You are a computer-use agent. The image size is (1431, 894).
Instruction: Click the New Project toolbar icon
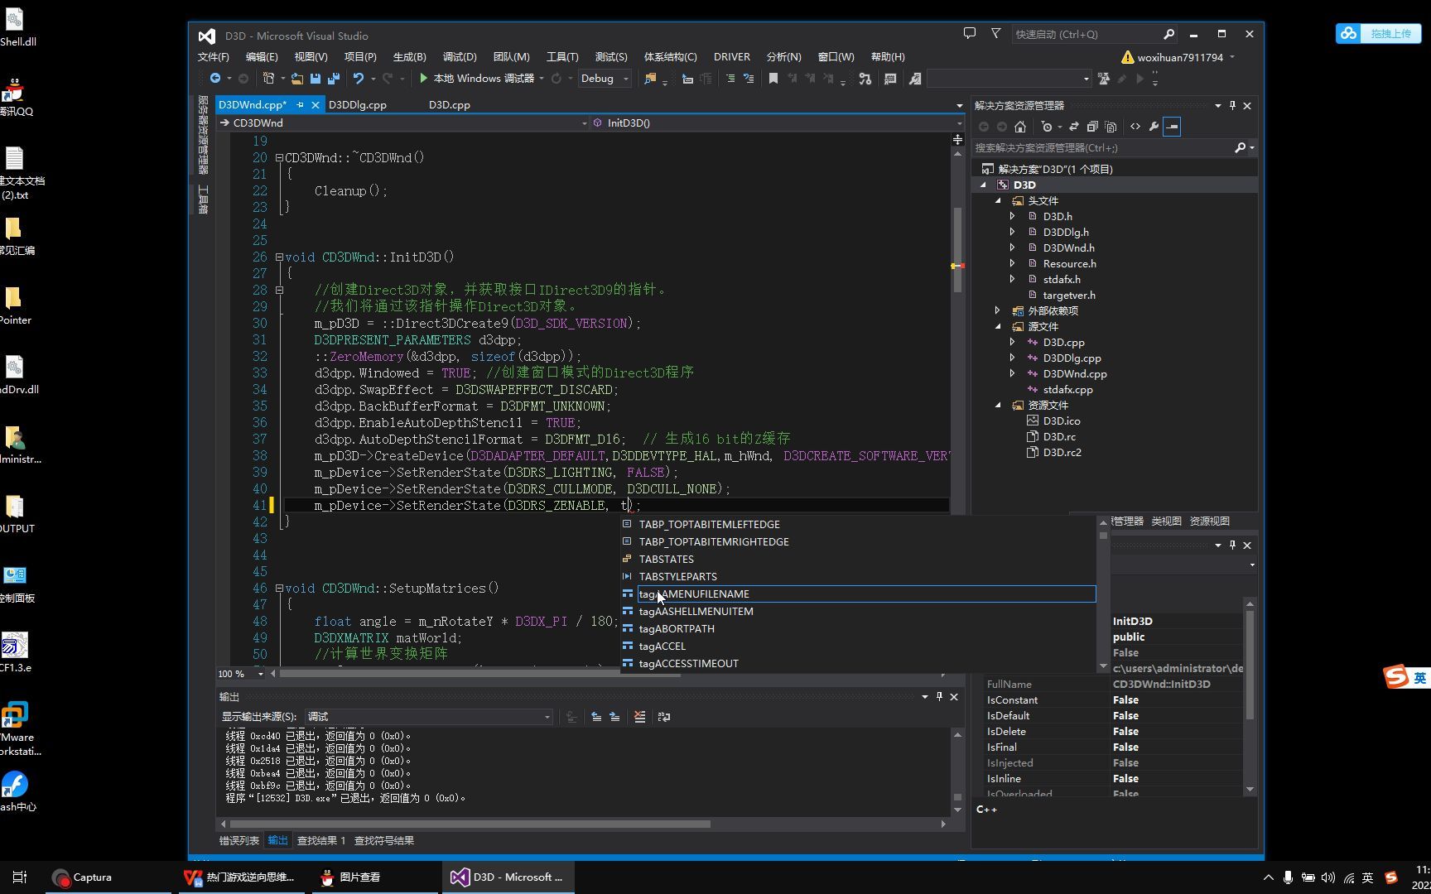pyautogui.click(x=268, y=79)
